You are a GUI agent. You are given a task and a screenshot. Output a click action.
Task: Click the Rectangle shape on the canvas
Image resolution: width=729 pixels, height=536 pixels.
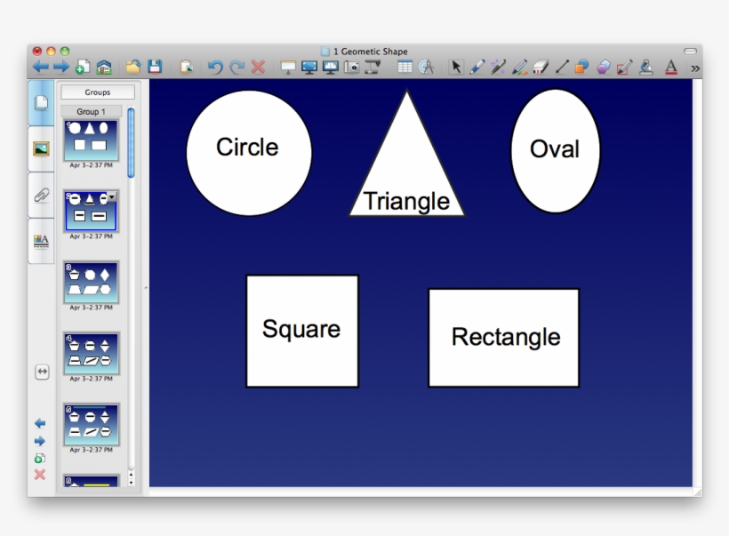(x=503, y=338)
